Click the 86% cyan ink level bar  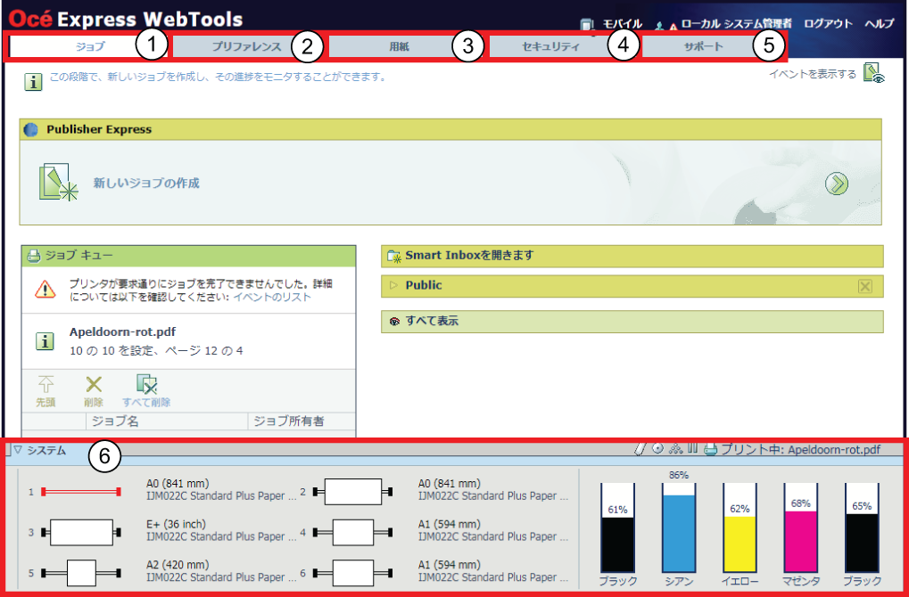679,527
